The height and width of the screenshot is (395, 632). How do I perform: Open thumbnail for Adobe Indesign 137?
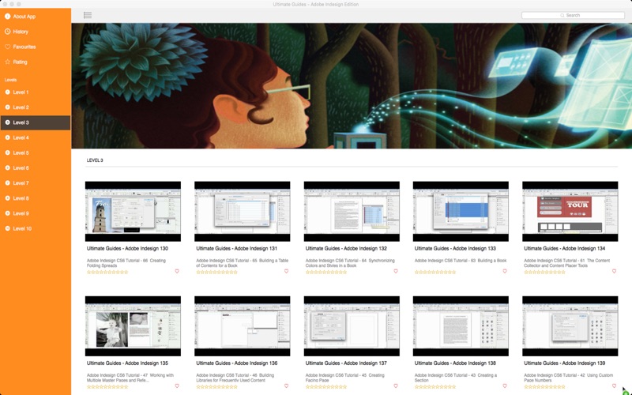pyautogui.click(x=352, y=326)
